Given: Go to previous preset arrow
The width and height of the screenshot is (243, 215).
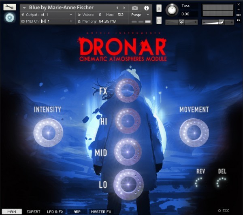Looking at the screenshot, I should [117, 8].
